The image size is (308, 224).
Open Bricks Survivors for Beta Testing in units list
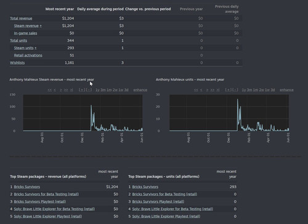click(x=164, y=194)
